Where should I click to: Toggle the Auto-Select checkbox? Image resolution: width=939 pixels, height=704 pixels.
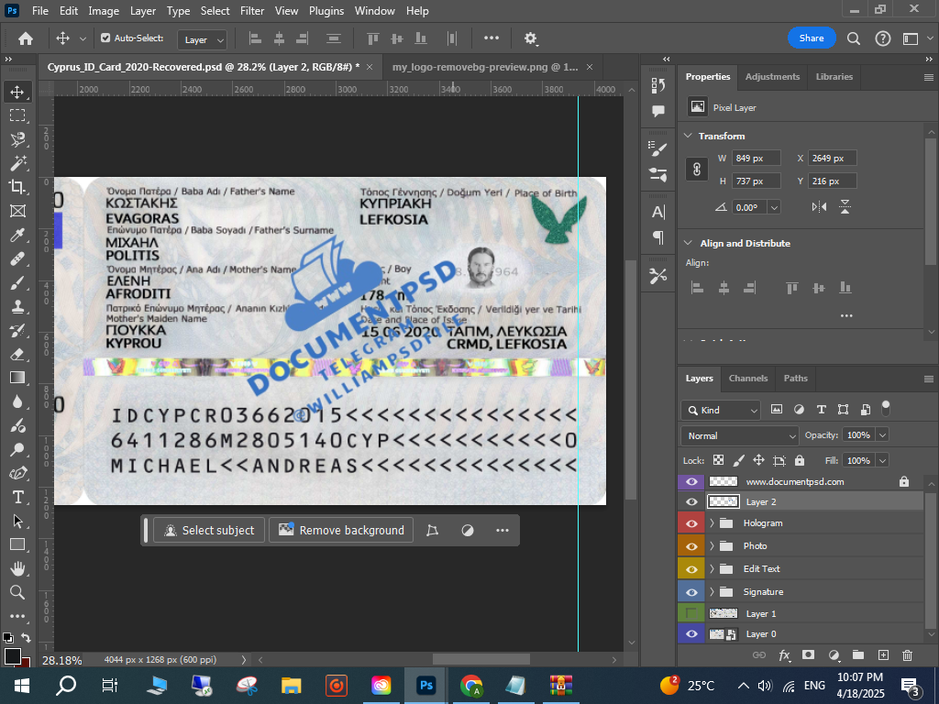coord(105,38)
